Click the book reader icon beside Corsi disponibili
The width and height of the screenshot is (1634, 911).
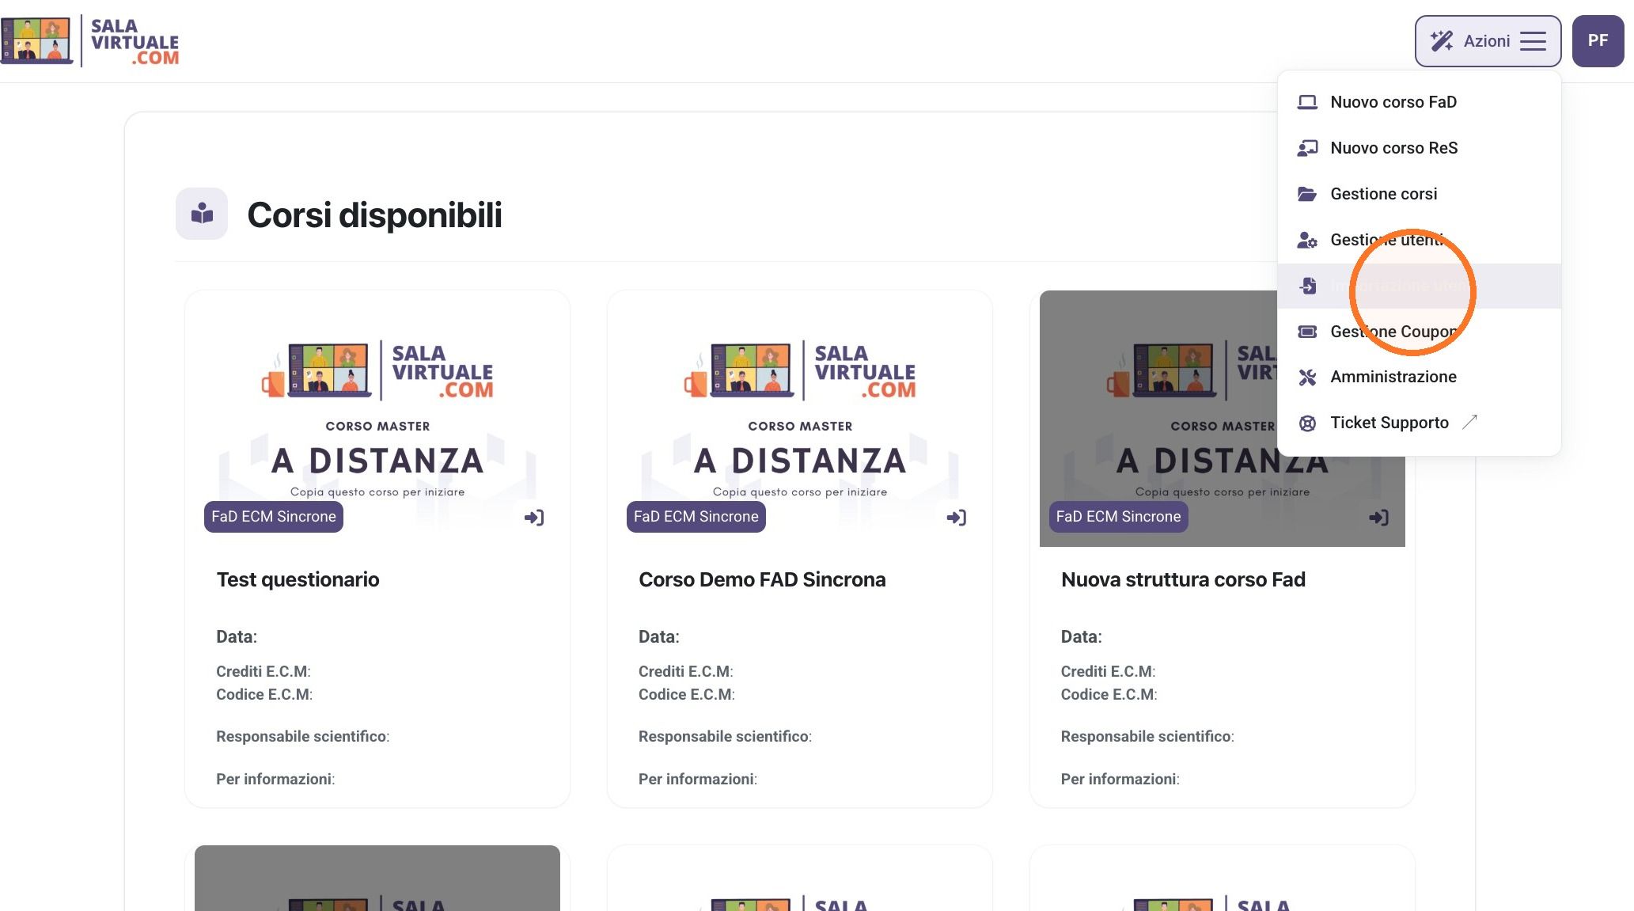(202, 214)
